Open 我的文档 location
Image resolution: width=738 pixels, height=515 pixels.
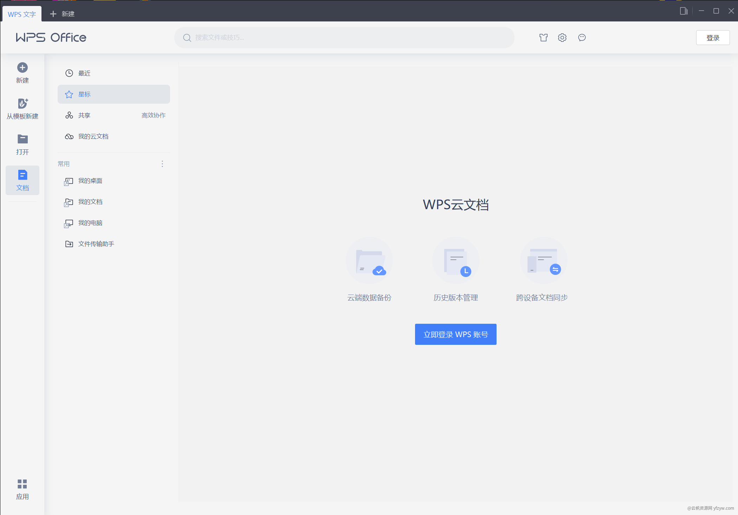(x=114, y=202)
